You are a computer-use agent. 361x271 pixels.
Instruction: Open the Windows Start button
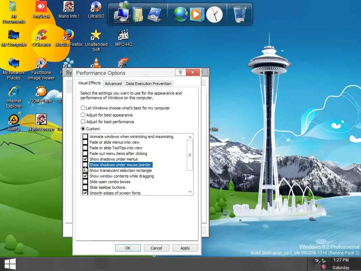pyautogui.click(x=10, y=264)
